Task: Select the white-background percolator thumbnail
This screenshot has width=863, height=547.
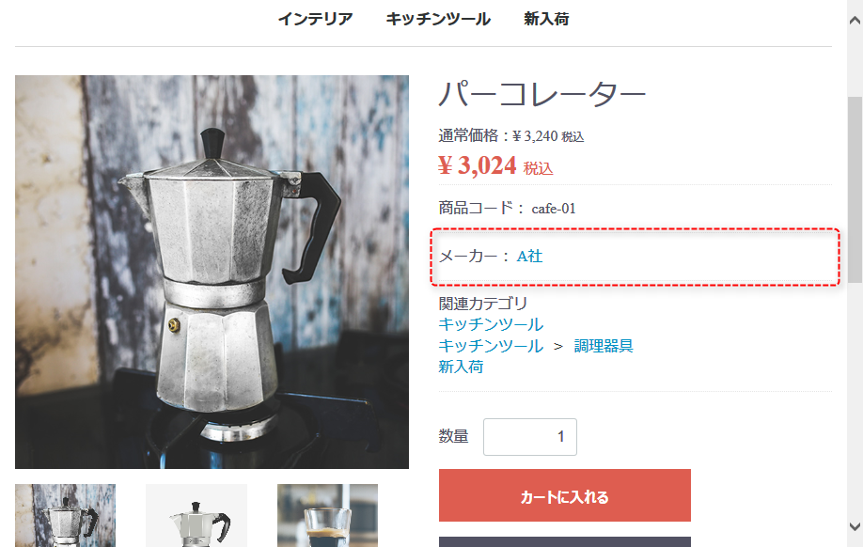Action: (x=196, y=516)
